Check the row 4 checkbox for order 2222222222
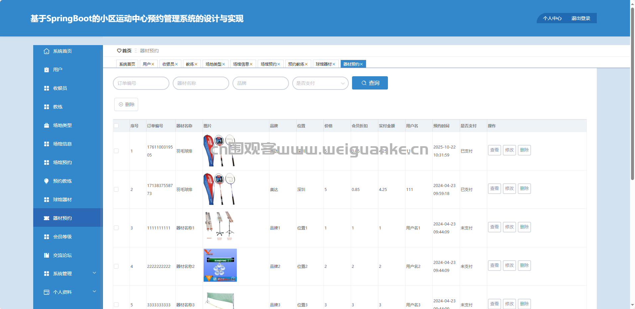This screenshot has width=635, height=309. [x=116, y=266]
